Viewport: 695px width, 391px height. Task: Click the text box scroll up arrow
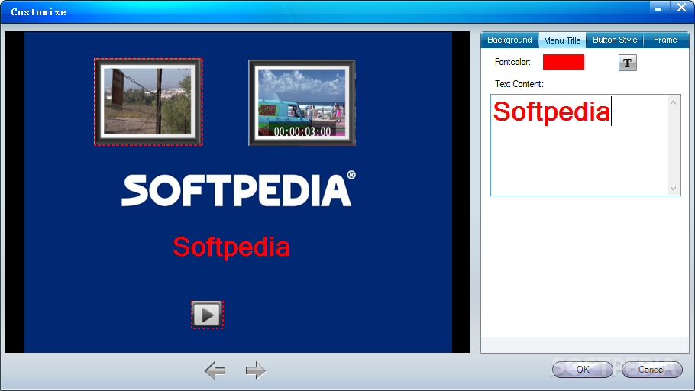coord(674,102)
